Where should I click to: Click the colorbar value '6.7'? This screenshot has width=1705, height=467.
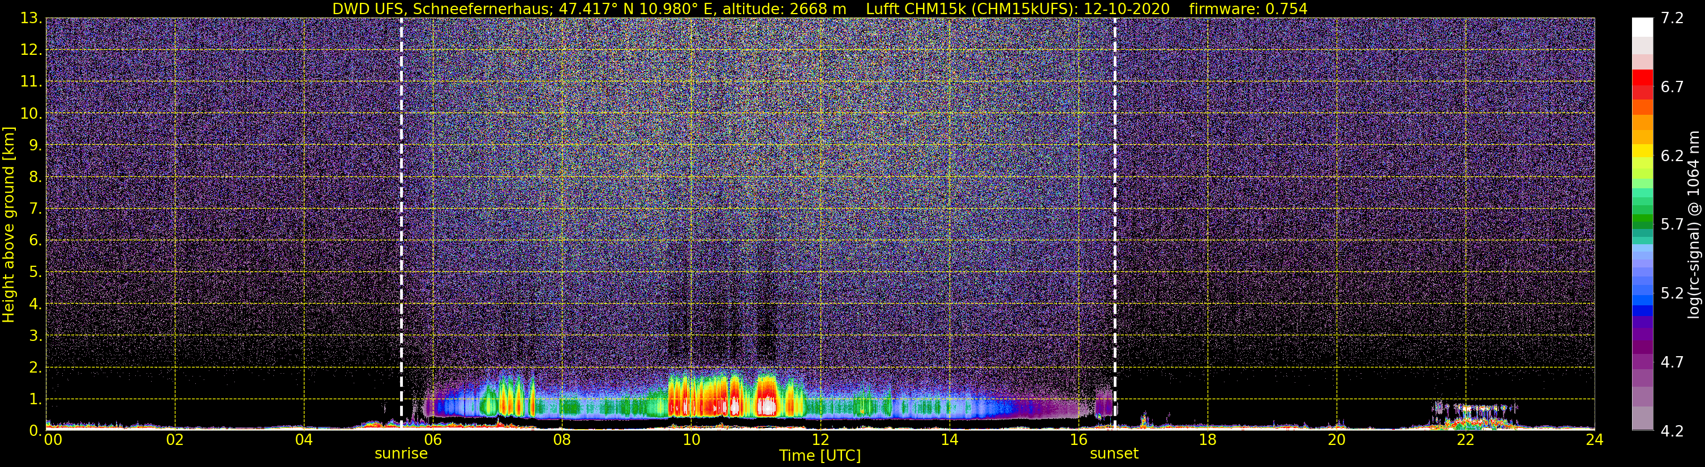click(1672, 87)
